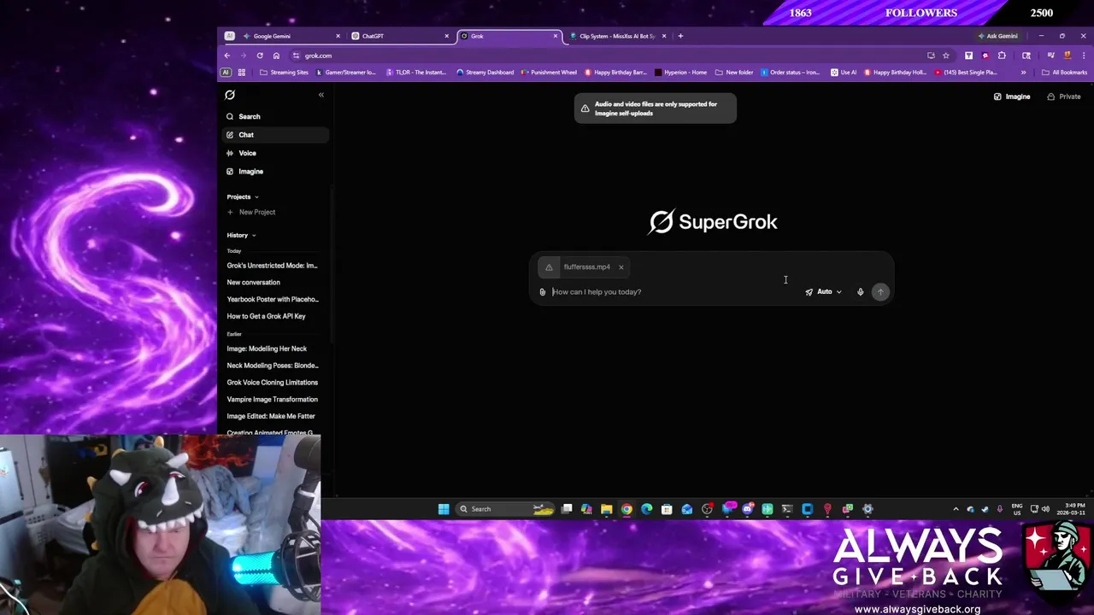Open the All Bookmarks folder
The height and width of the screenshot is (615, 1094).
pyautogui.click(x=1064, y=73)
